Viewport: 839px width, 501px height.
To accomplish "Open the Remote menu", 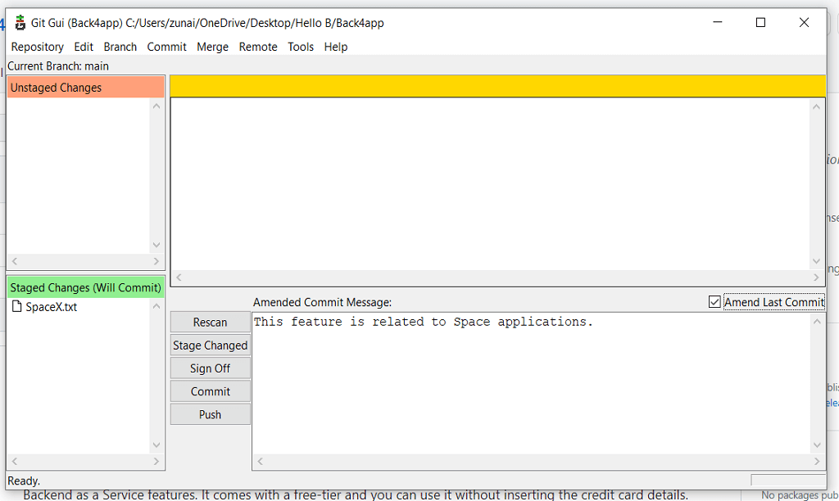I will point(258,47).
